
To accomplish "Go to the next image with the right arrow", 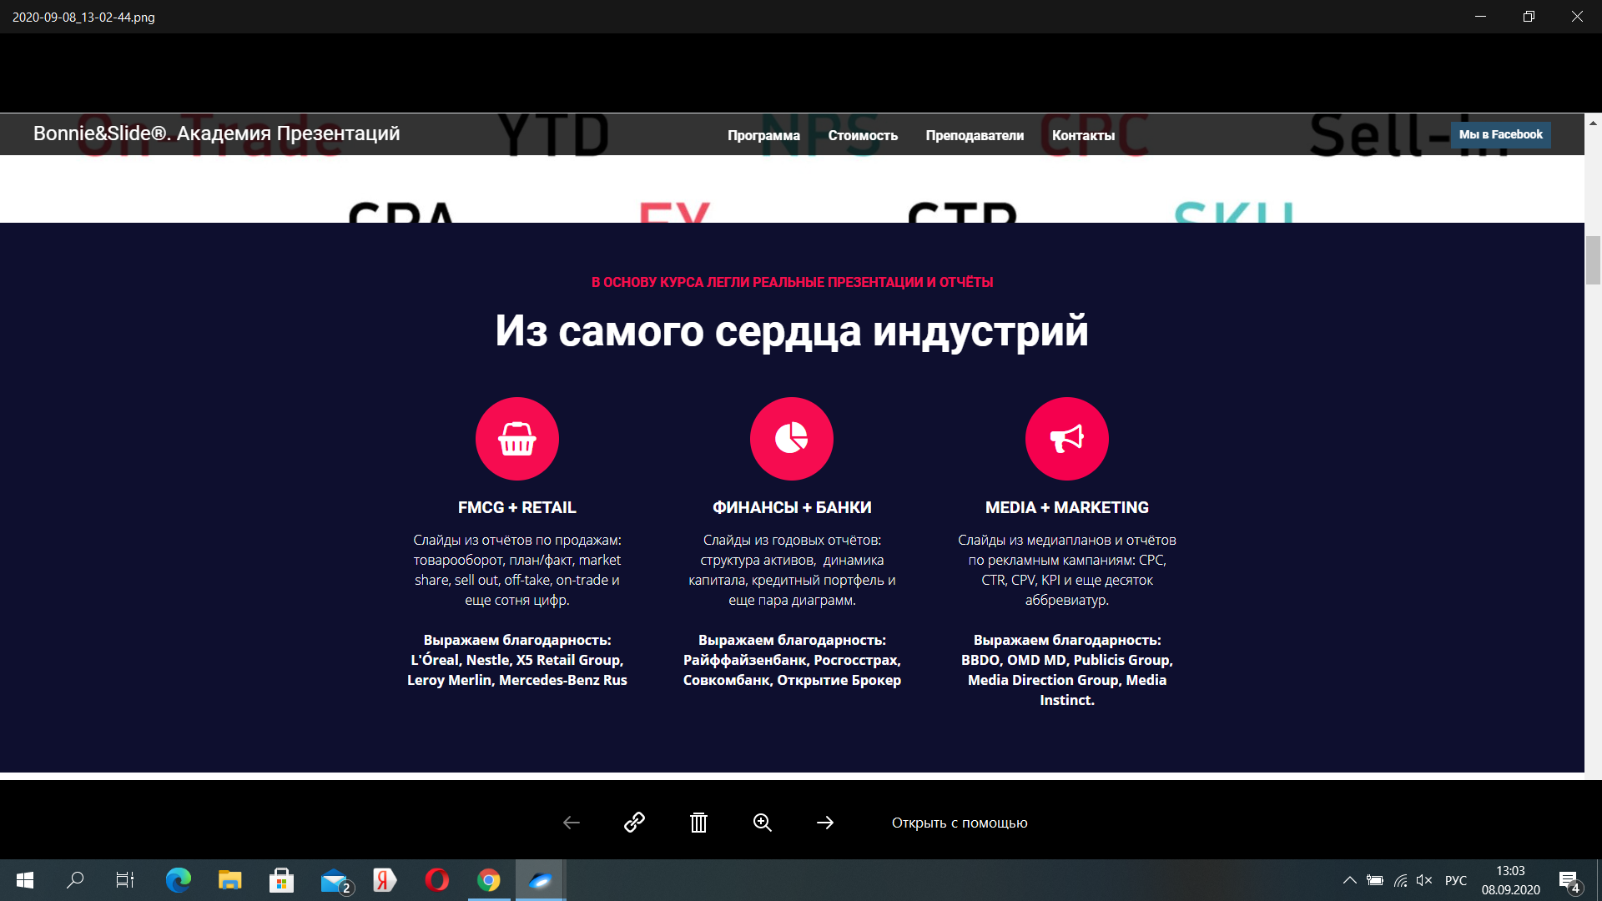I will pos(825,823).
